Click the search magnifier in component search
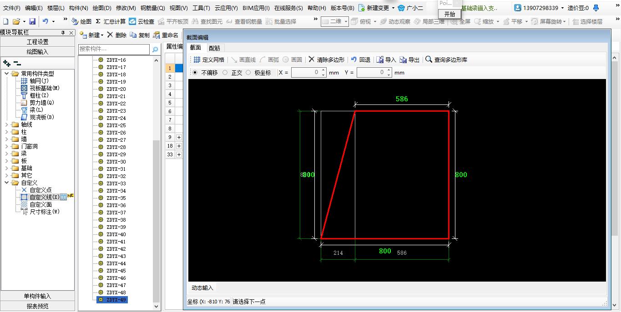This screenshot has height=312, width=621. (x=155, y=50)
